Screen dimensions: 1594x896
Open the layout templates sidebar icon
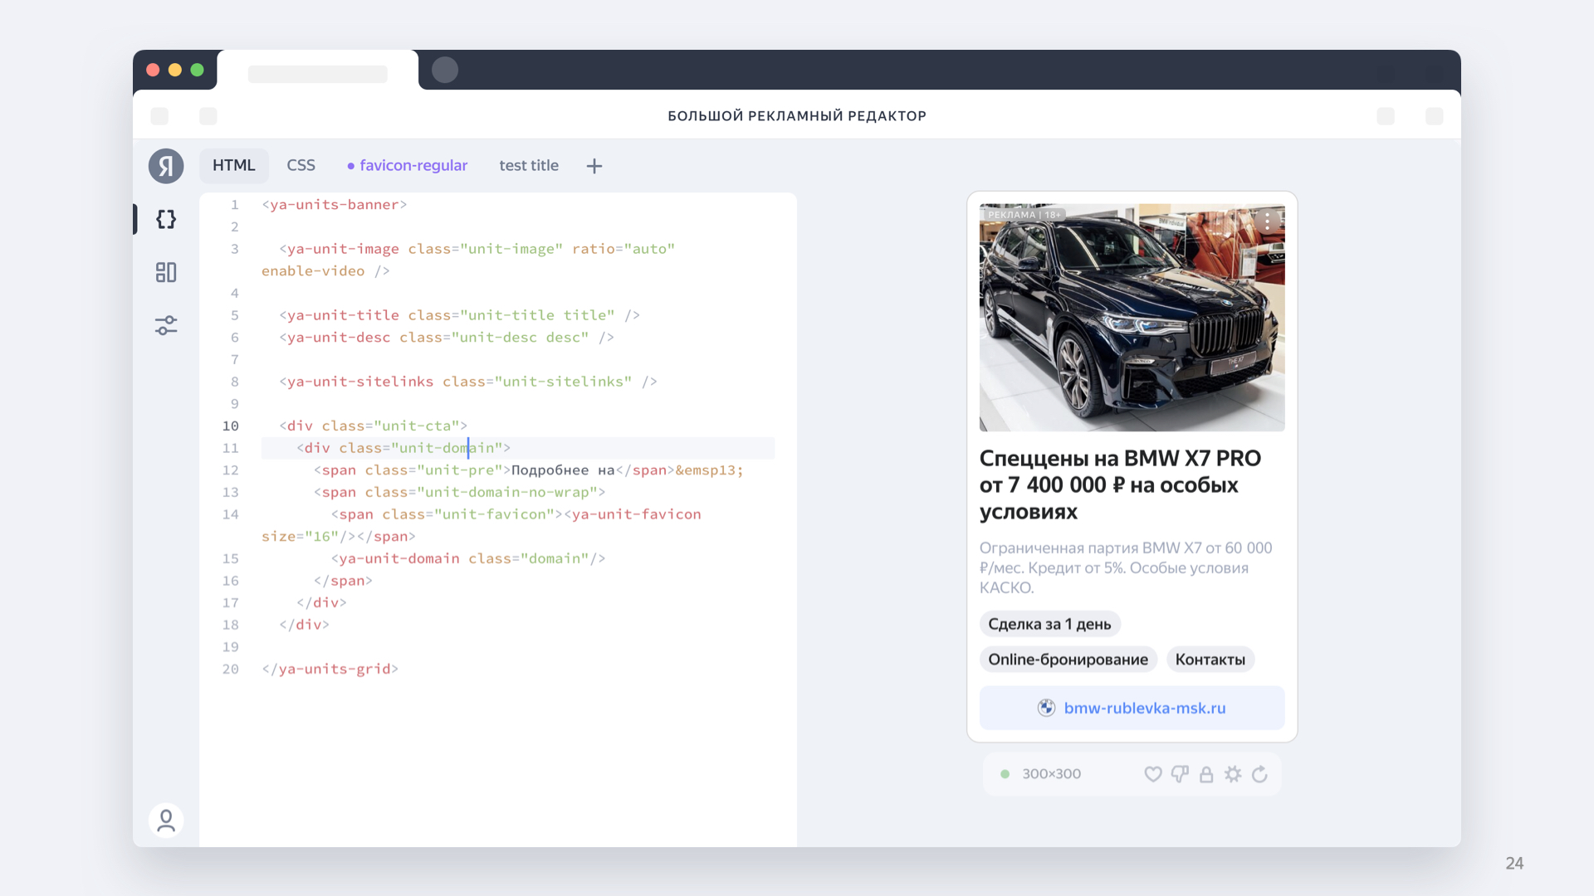pyautogui.click(x=166, y=272)
